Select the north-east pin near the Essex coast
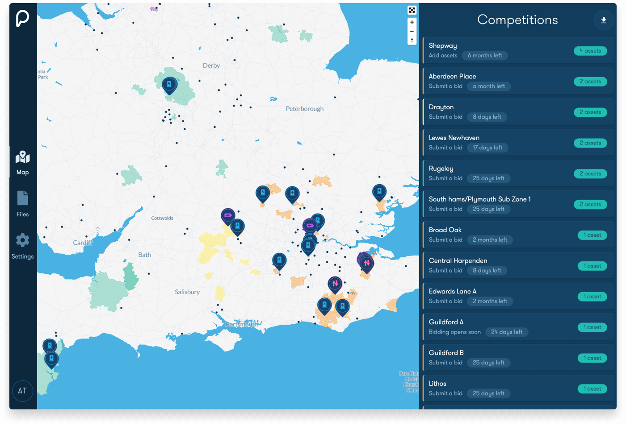Screen dimensions: 626x425 point(379,193)
